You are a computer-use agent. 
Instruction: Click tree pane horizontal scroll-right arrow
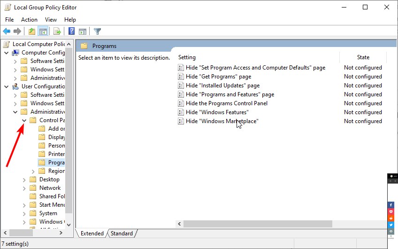coord(61,233)
